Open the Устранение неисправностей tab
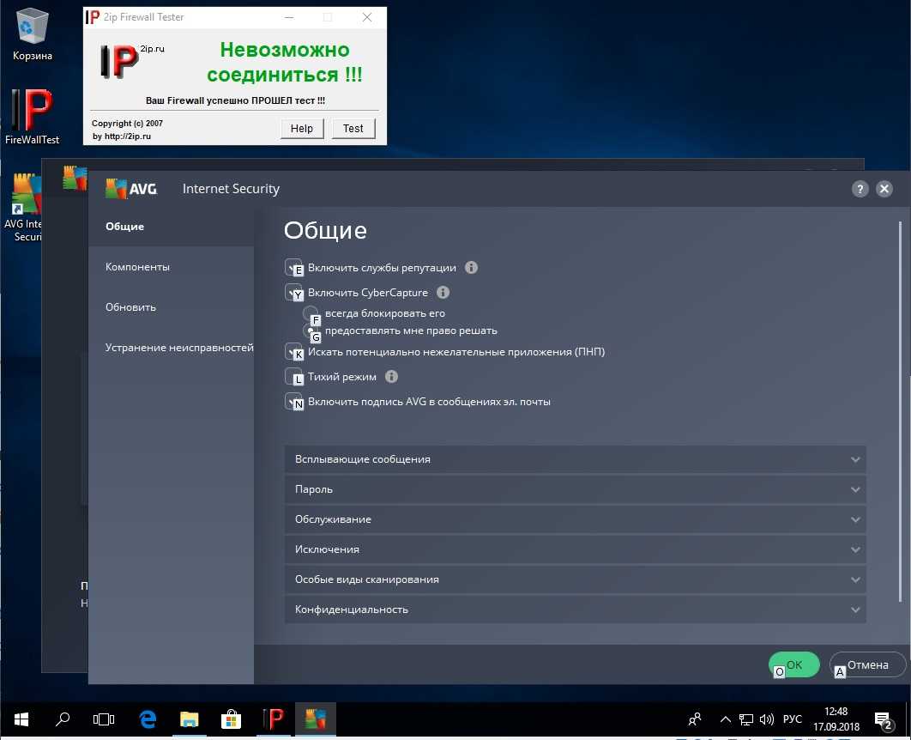The height and width of the screenshot is (740, 911). pos(178,348)
